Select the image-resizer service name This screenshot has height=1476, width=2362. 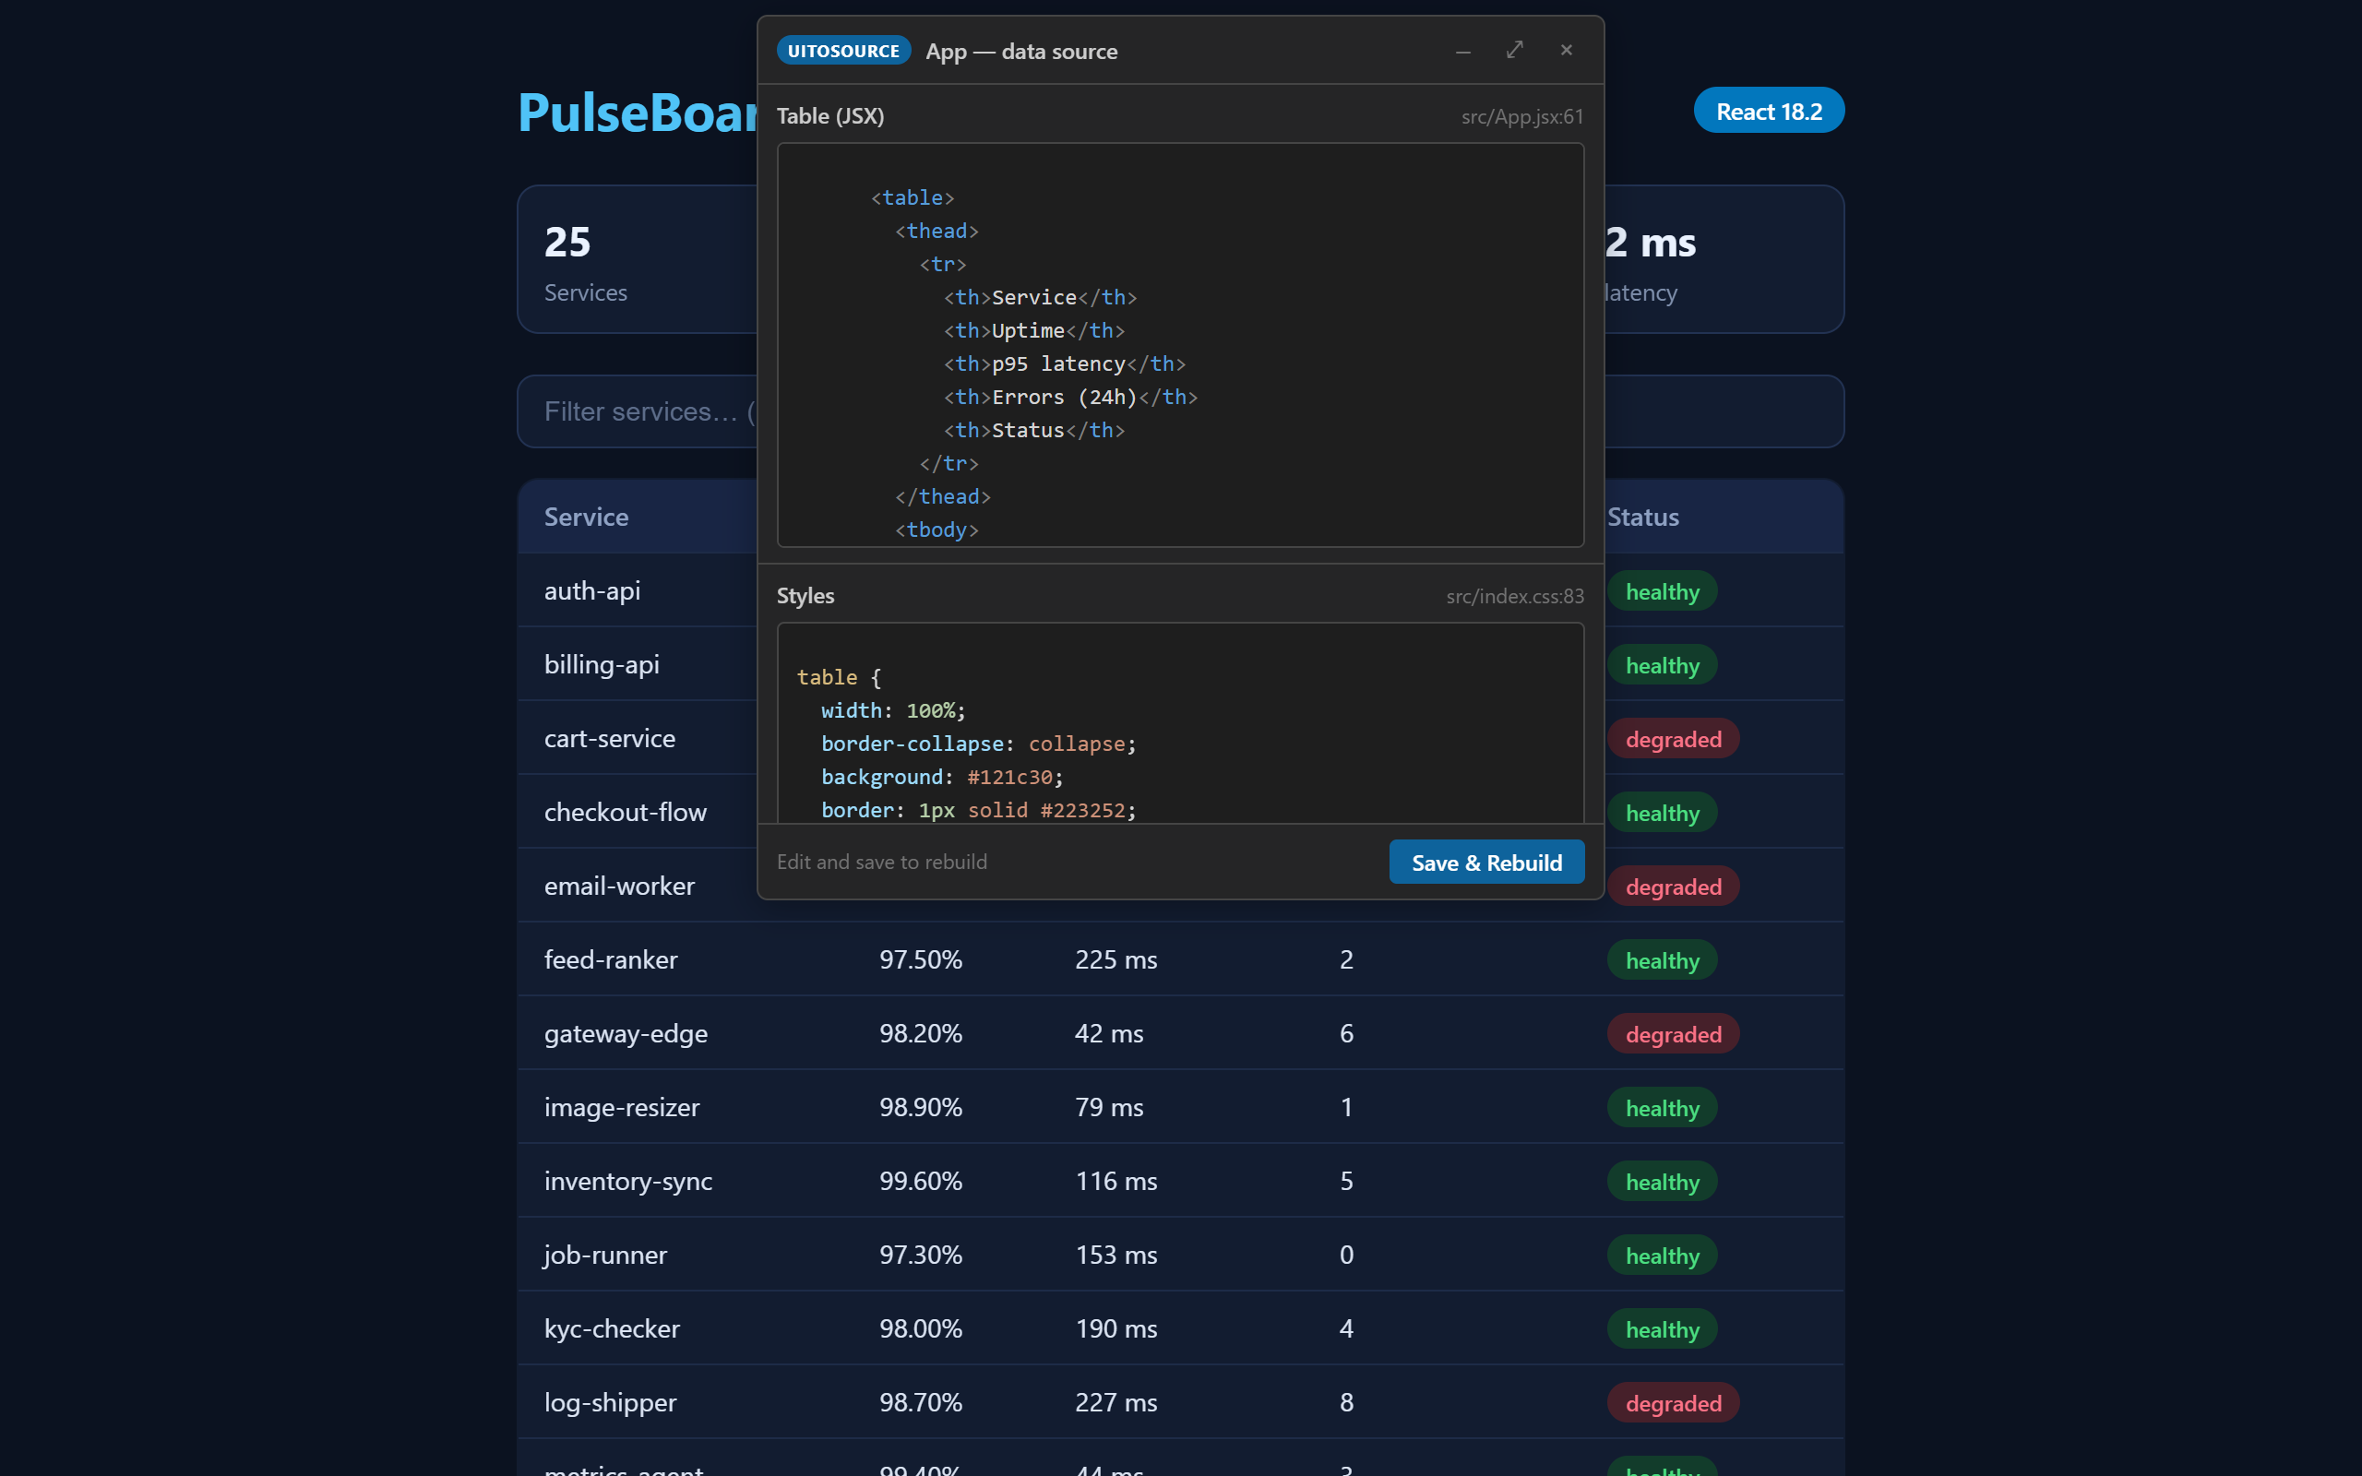coord(623,1107)
